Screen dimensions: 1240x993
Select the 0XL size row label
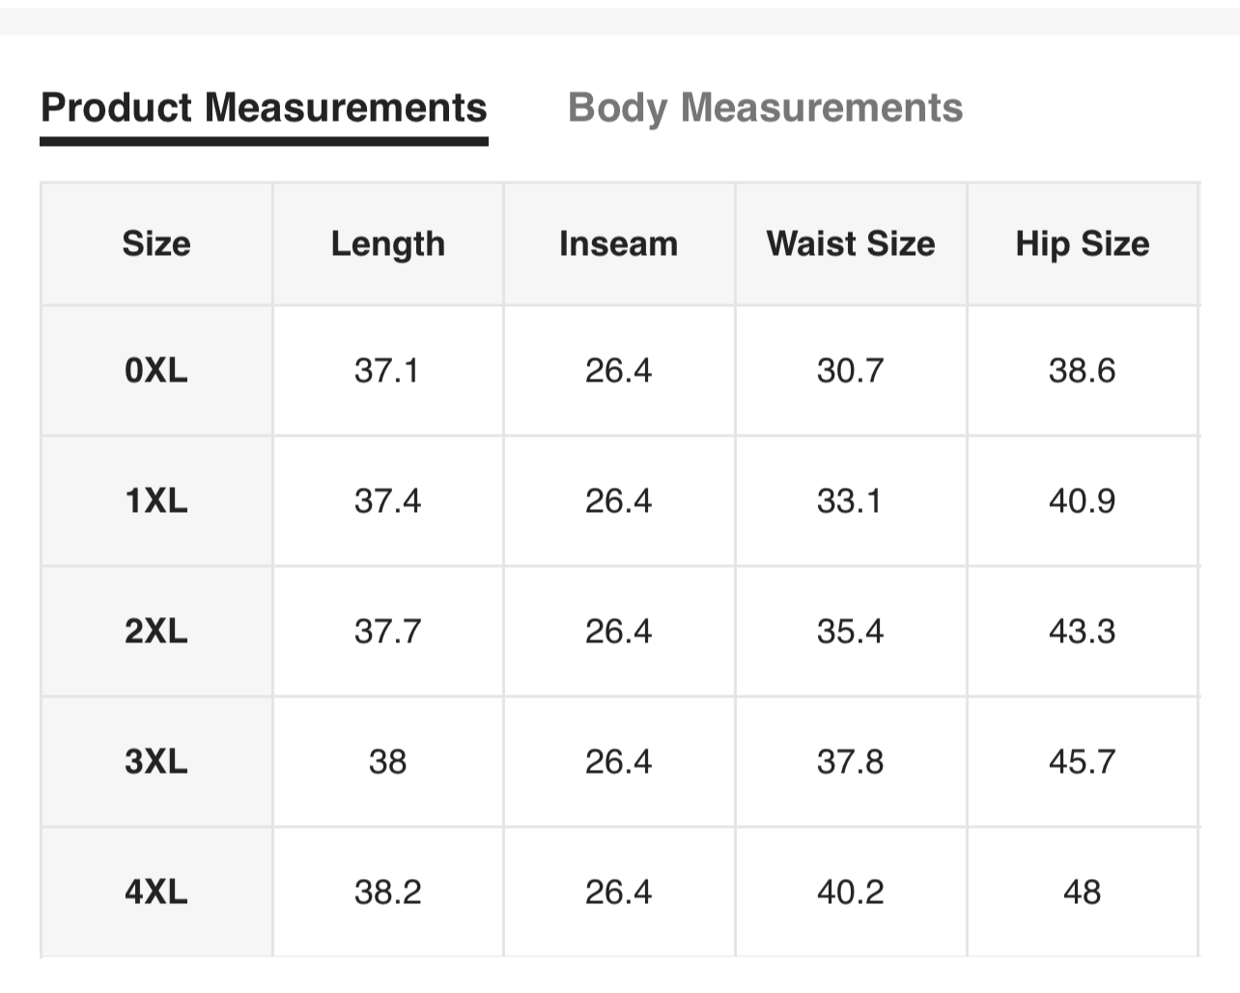156,370
